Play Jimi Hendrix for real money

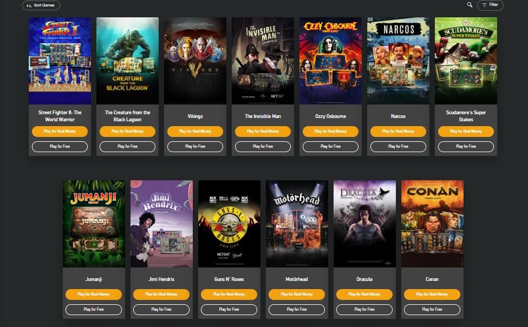click(161, 295)
